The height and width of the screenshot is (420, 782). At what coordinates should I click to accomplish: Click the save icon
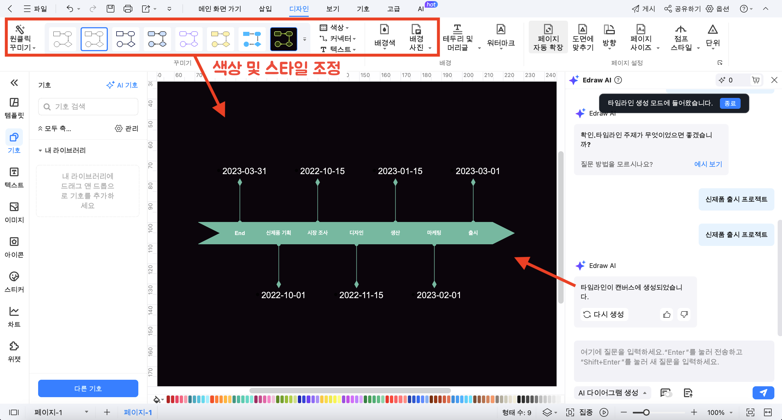(x=111, y=8)
